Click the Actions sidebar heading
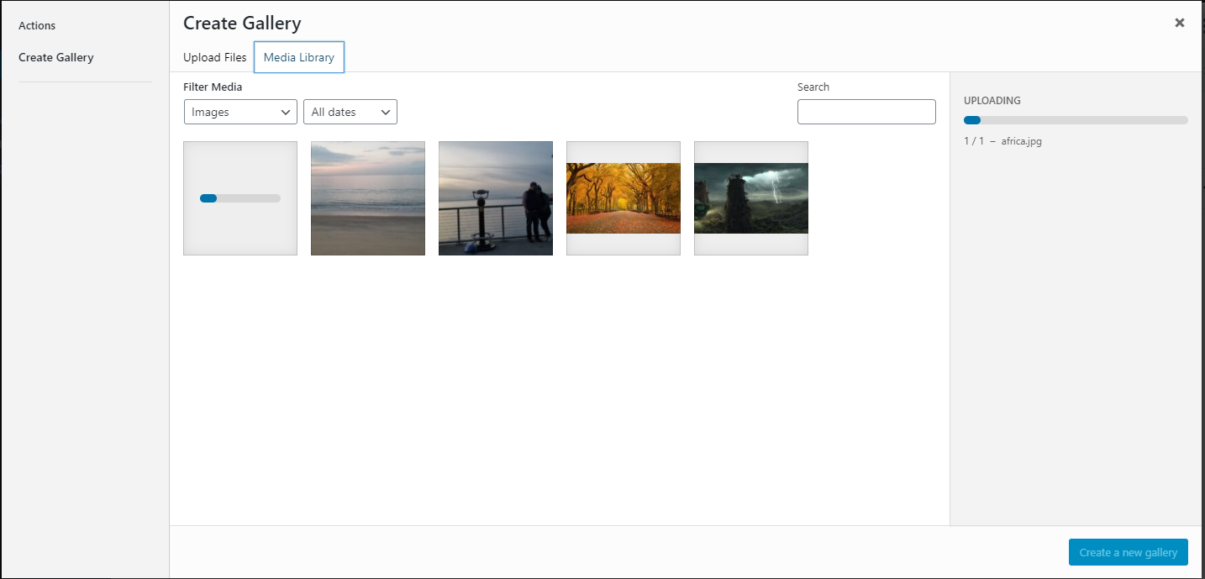 click(37, 26)
